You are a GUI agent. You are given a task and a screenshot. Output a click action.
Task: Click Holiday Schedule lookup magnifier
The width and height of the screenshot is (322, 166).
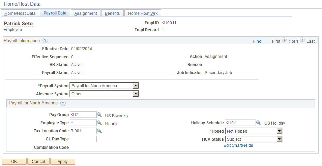click(x=259, y=123)
